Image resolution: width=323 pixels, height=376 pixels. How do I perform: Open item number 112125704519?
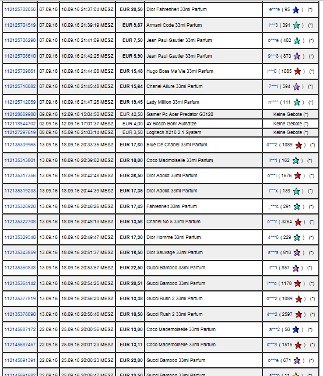pos(20,25)
